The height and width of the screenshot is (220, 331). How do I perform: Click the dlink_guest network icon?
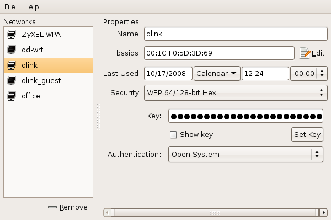pyautogui.click(x=11, y=81)
